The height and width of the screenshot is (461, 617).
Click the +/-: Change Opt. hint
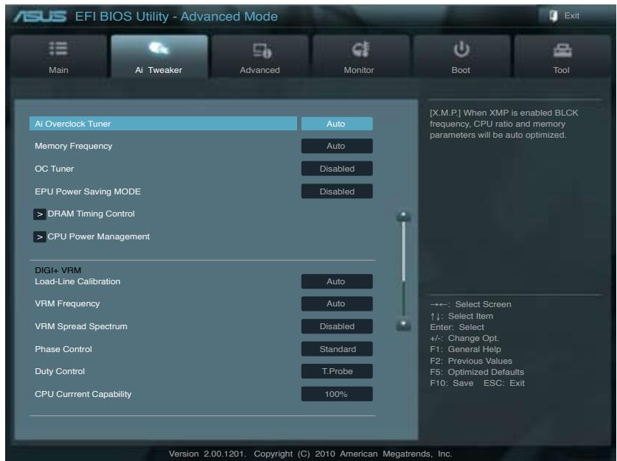tap(464, 338)
